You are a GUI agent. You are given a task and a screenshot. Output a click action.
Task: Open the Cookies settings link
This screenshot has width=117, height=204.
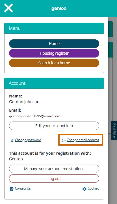click(x=93, y=188)
